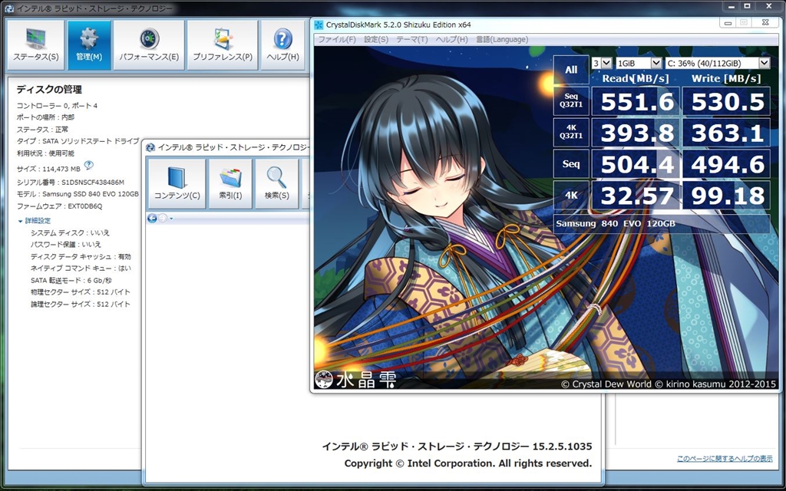The height and width of the screenshot is (491, 786).
Task: Run the 4K benchmark test
Action: (x=571, y=195)
